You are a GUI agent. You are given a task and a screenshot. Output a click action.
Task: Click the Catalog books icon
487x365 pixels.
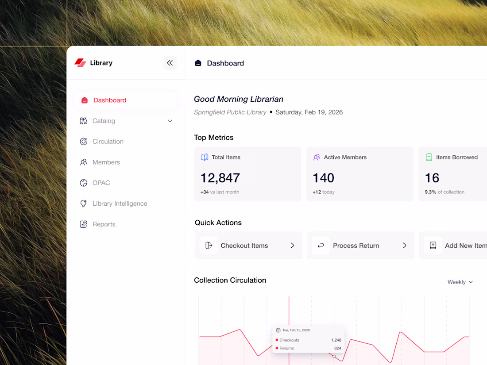pyautogui.click(x=84, y=121)
